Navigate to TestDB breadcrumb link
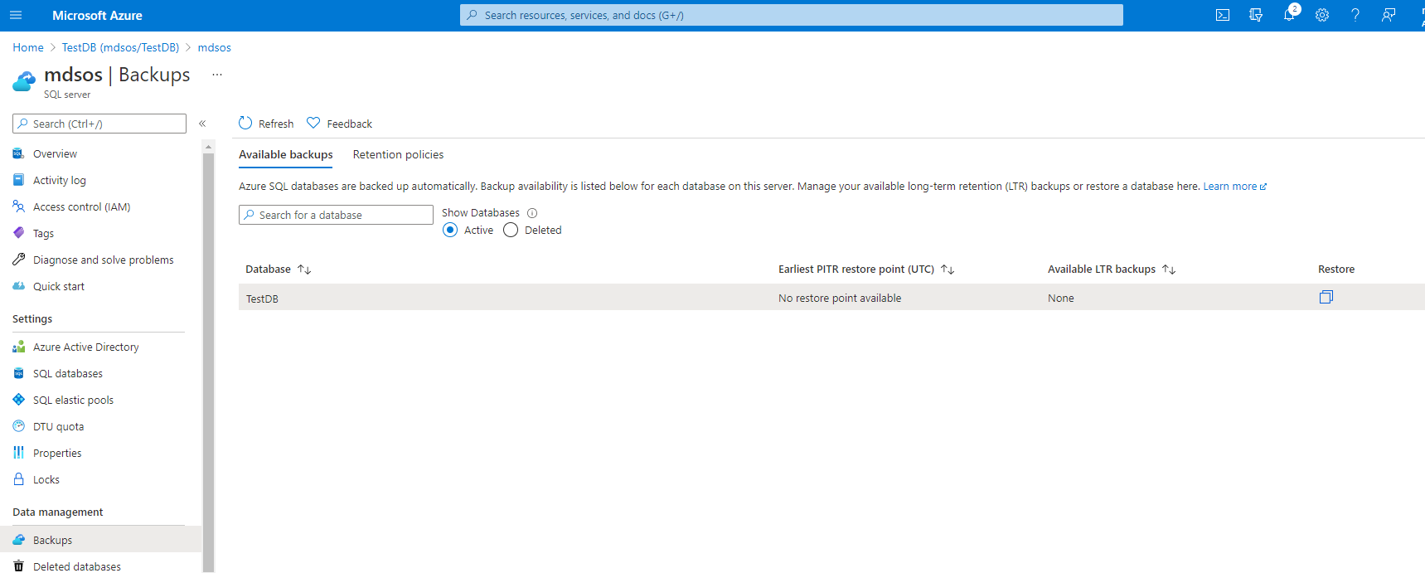 pos(120,47)
